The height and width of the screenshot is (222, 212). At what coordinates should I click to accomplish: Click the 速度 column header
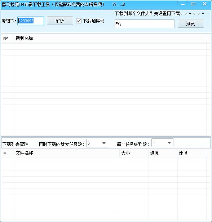pyautogui.click(x=191, y=153)
